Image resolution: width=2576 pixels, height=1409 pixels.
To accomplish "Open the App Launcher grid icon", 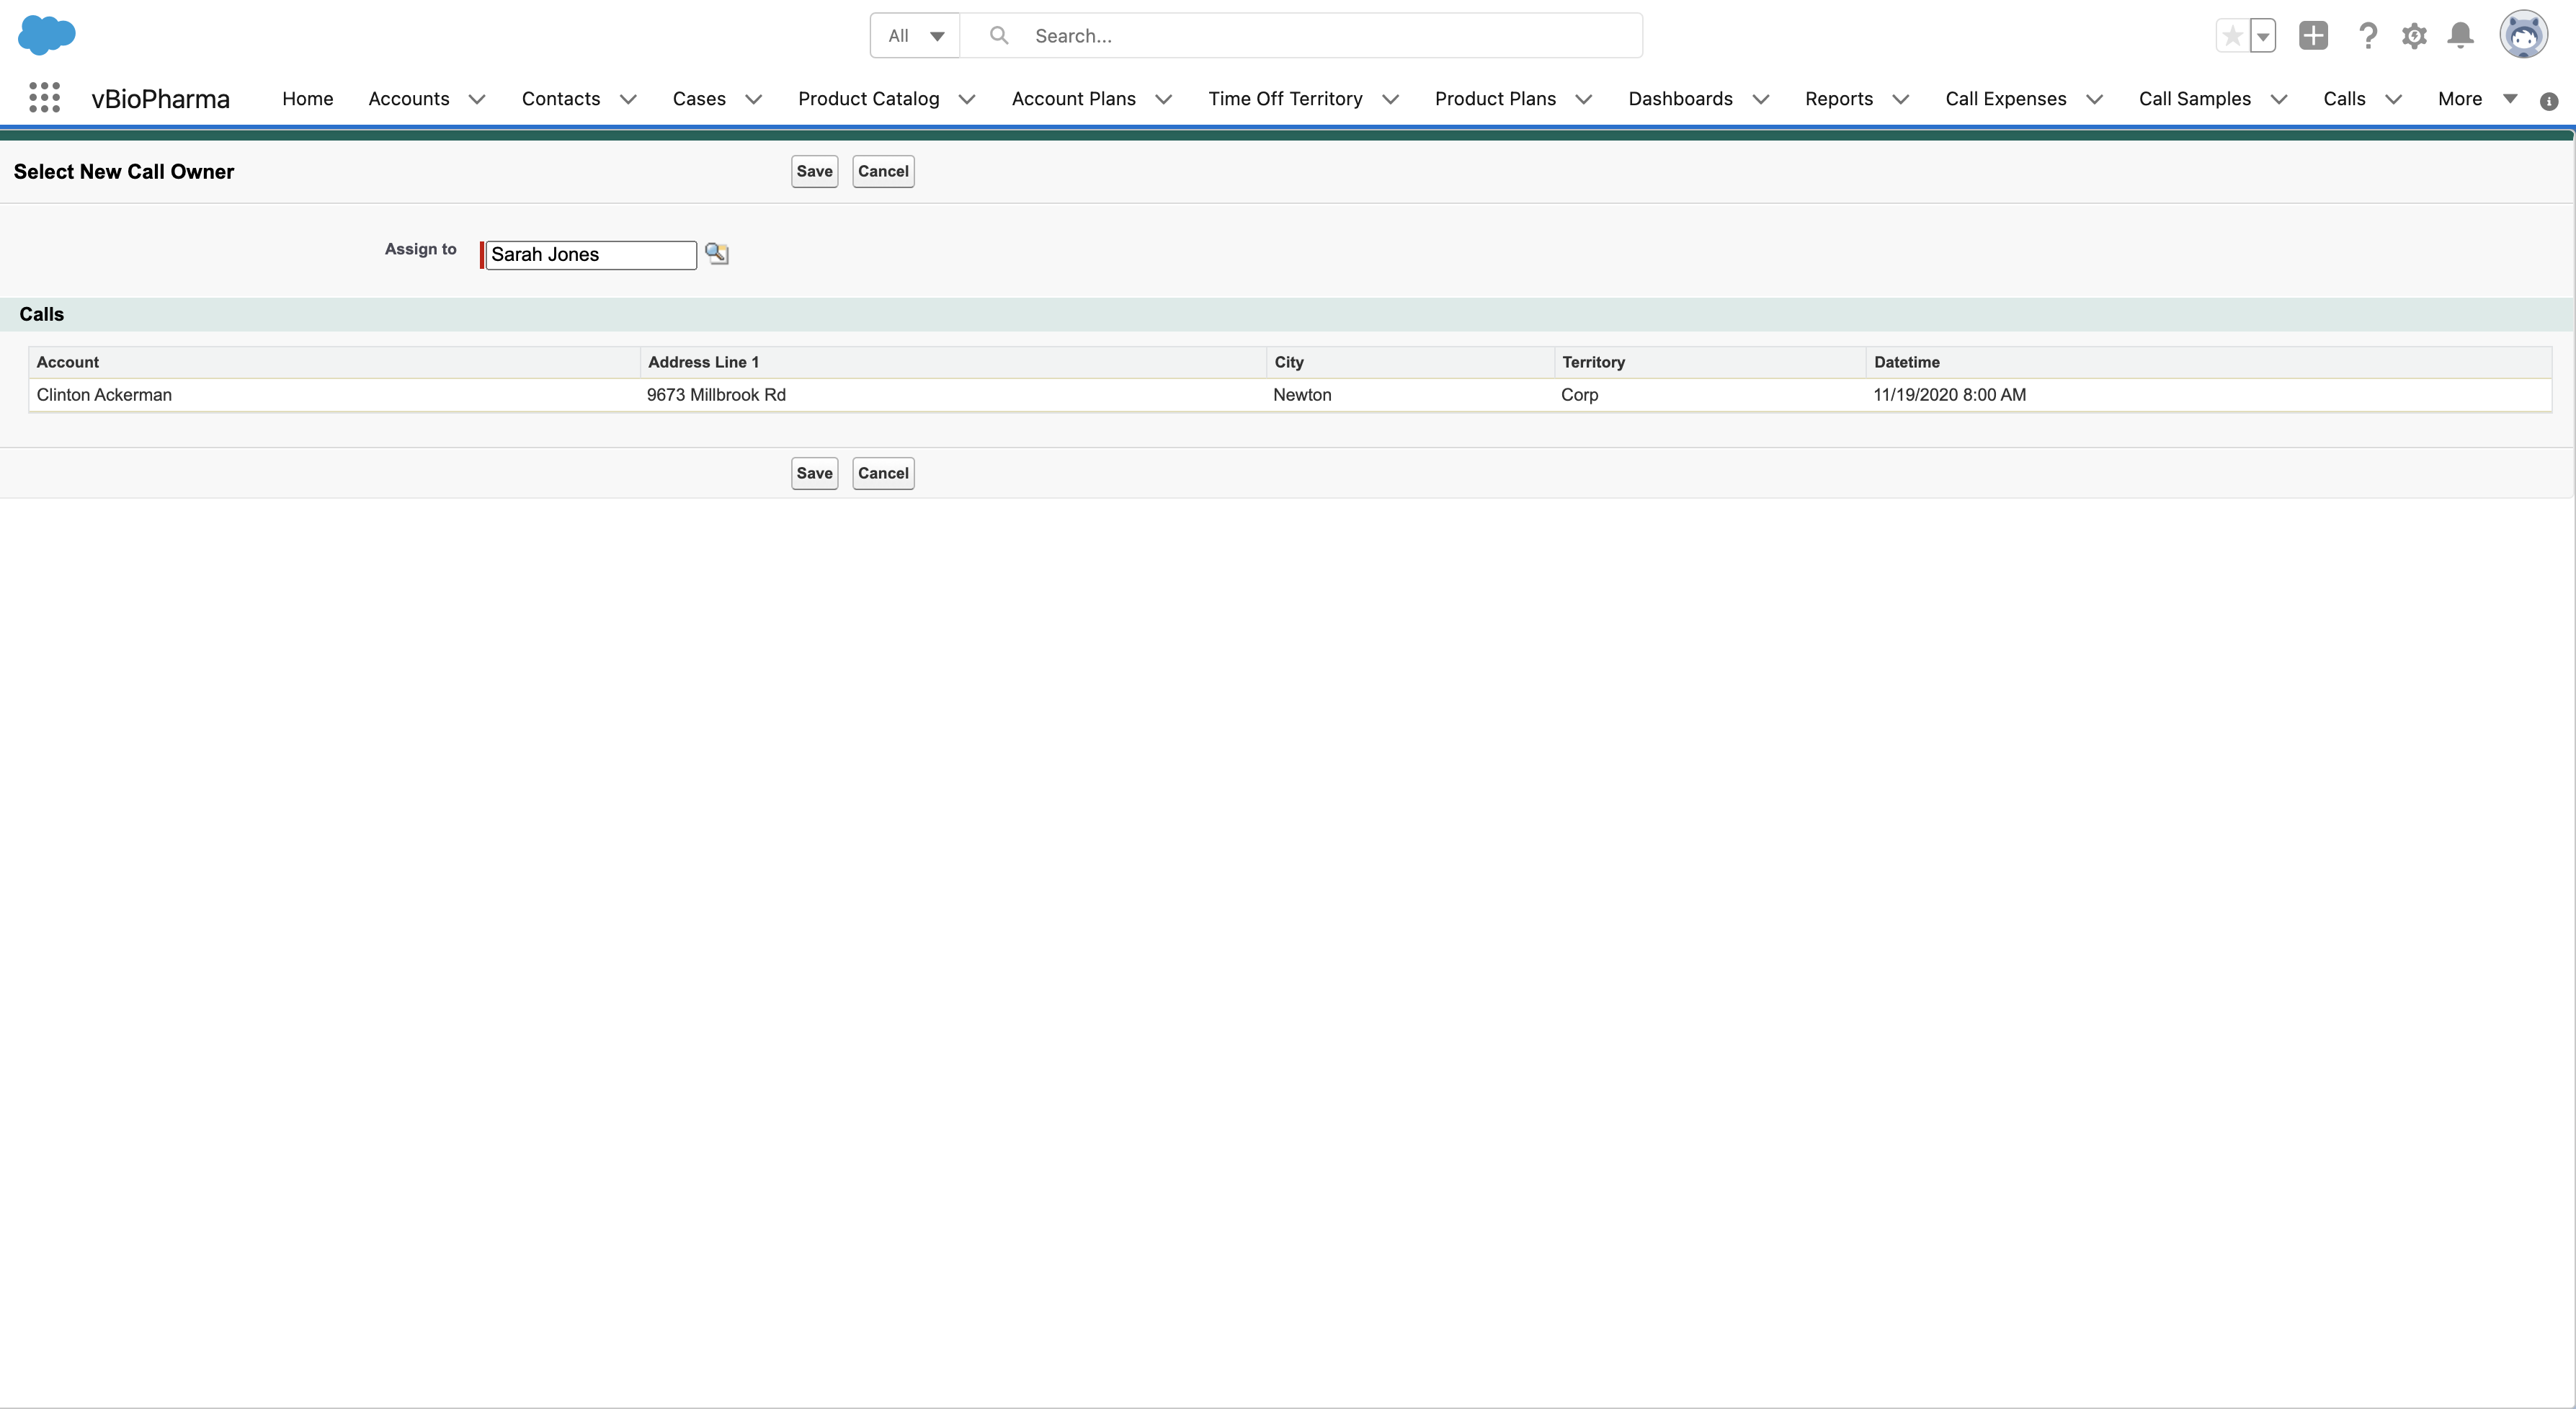I will (44, 98).
